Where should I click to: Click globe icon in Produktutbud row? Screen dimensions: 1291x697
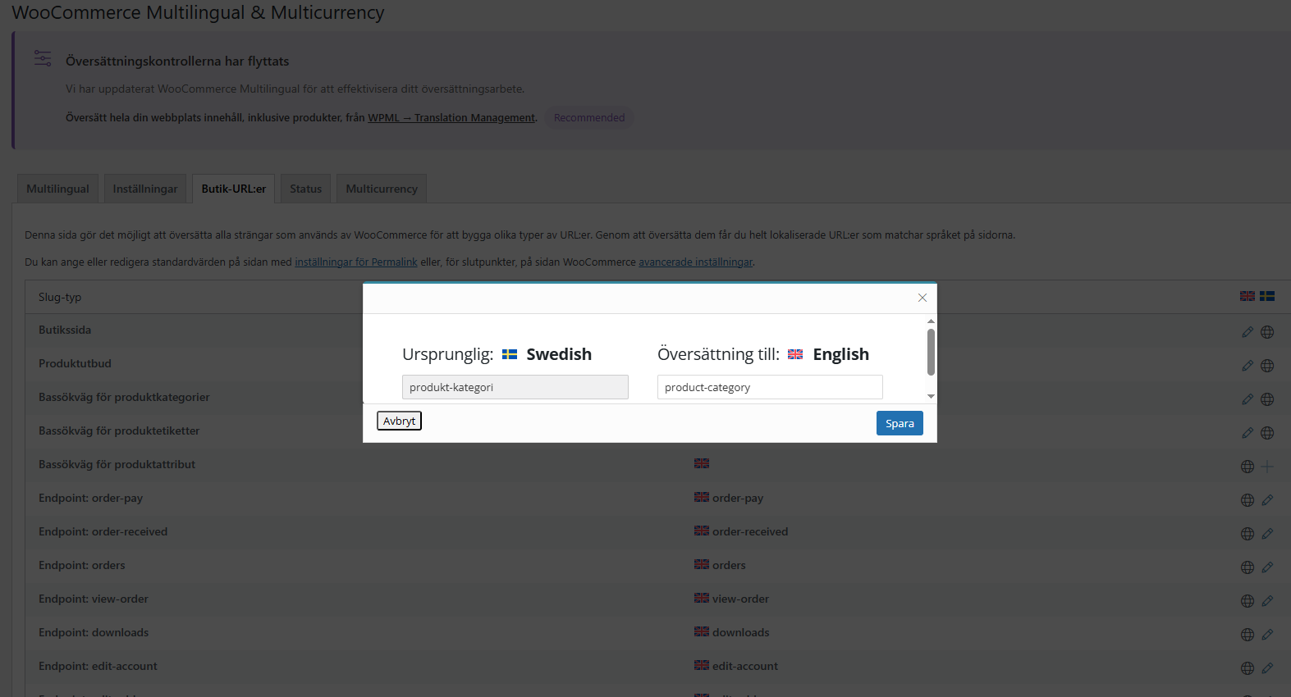coord(1267,366)
